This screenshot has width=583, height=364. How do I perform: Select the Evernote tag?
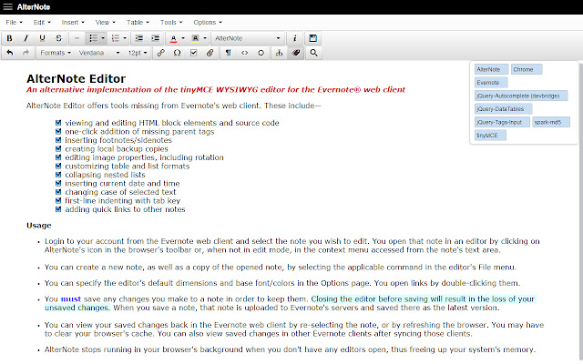point(491,83)
